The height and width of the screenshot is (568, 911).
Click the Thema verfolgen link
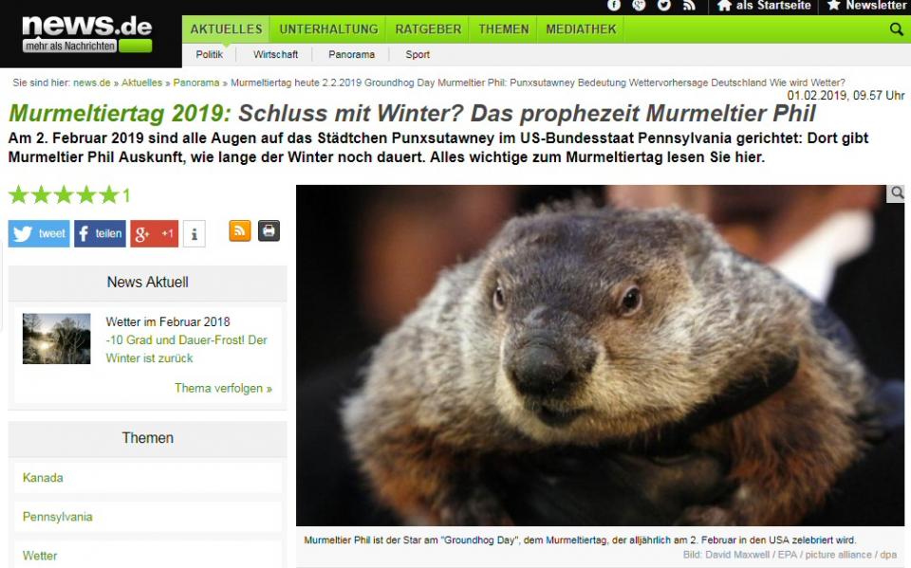point(223,388)
